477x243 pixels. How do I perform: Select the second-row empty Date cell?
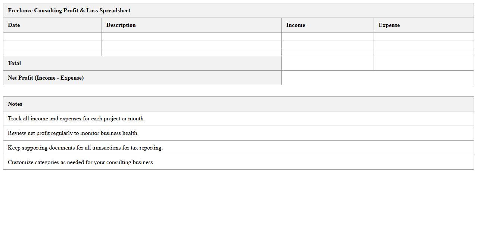[x=52, y=44]
